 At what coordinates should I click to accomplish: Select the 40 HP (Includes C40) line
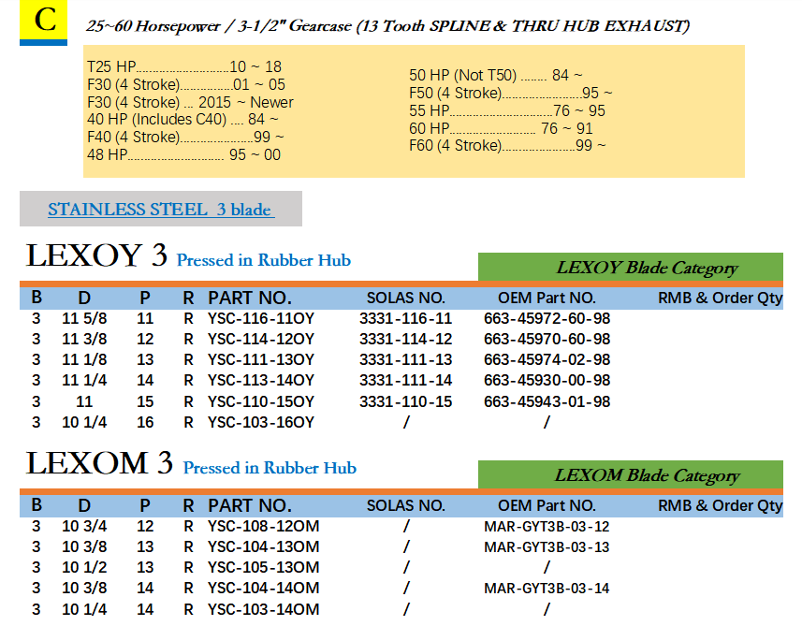point(182,119)
